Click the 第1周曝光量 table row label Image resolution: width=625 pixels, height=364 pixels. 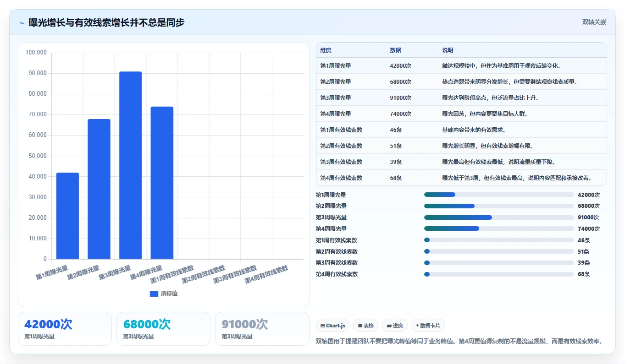336,66
